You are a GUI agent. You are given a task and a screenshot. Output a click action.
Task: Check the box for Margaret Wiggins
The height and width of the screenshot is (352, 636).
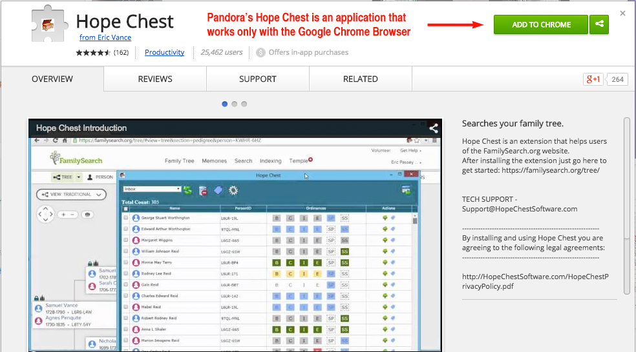click(126, 240)
